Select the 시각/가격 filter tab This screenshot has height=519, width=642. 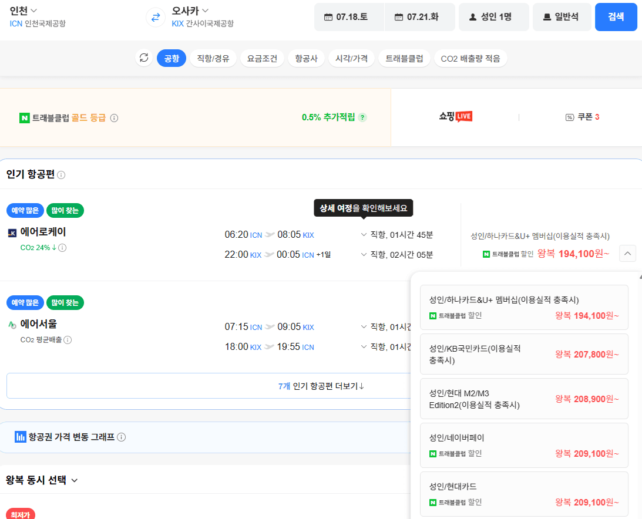pyautogui.click(x=351, y=58)
